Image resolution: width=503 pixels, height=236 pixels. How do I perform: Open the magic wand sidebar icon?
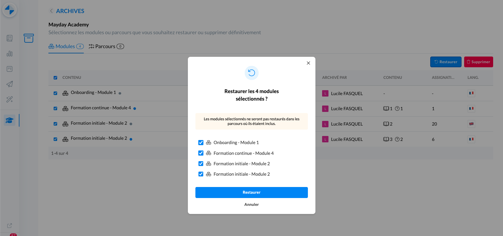10,99
